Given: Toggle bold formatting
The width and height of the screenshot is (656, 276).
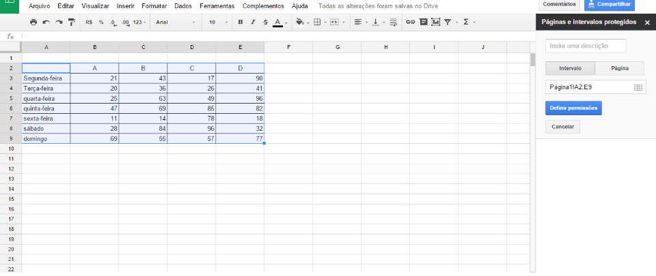Looking at the screenshot, I should click(x=241, y=22).
